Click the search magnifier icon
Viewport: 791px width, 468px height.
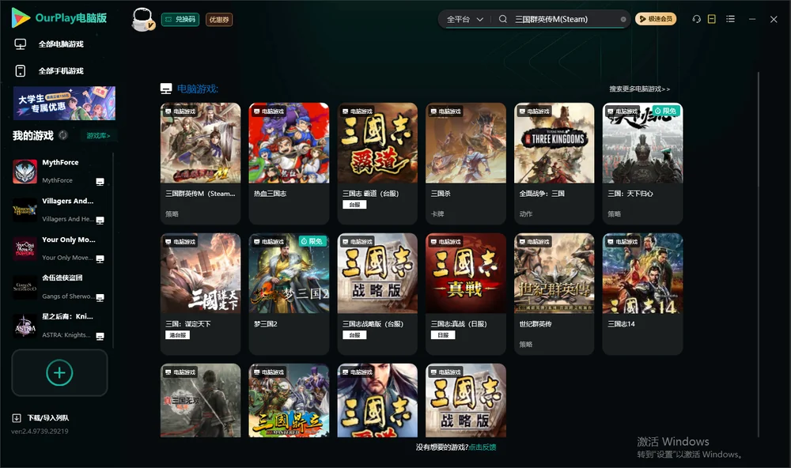502,19
